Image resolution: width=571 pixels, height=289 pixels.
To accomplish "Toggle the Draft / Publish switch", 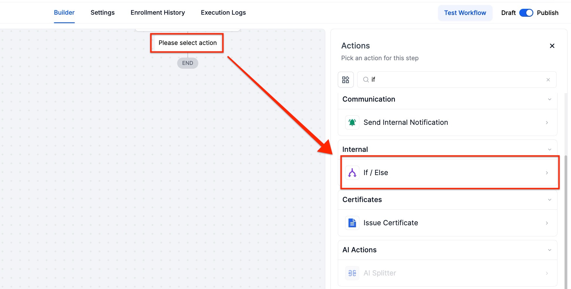I will [526, 13].
